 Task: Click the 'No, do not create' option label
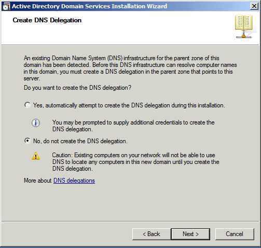point(80,141)
